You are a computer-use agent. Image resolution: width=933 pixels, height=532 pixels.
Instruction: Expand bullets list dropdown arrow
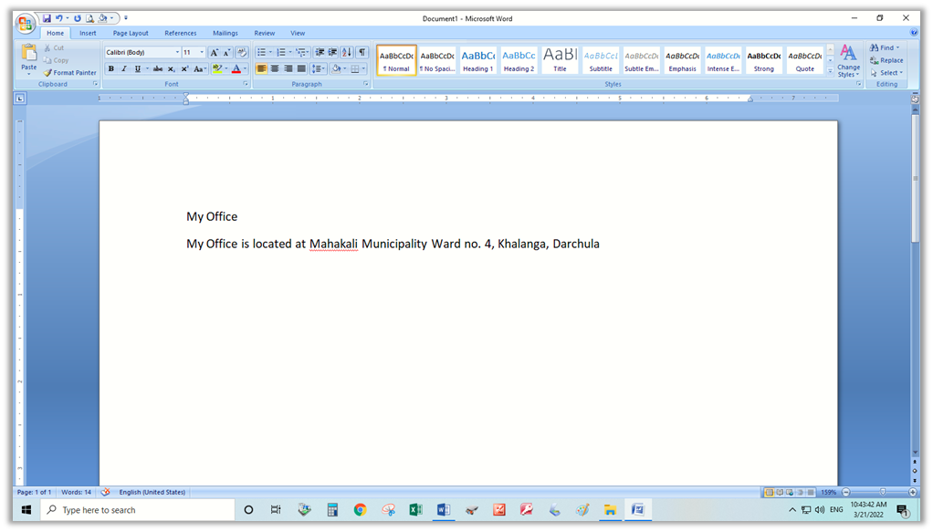coord(270,52)
